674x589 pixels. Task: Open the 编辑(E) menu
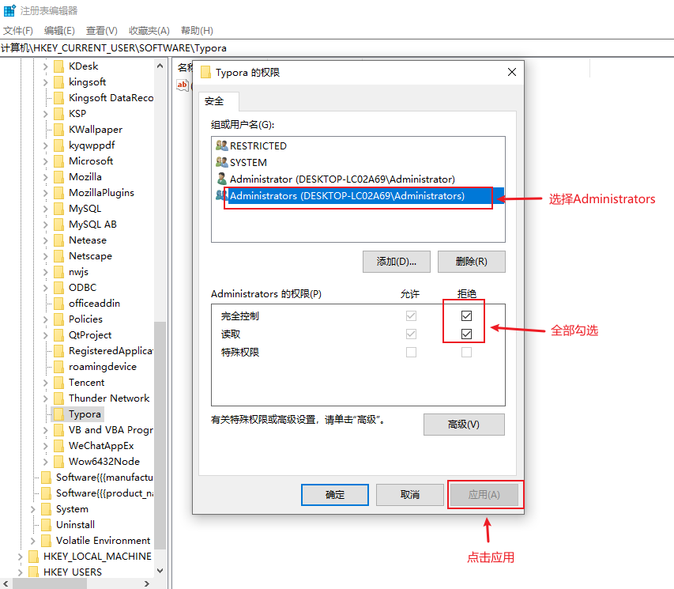pyautogui.click(x=59, y=31)
